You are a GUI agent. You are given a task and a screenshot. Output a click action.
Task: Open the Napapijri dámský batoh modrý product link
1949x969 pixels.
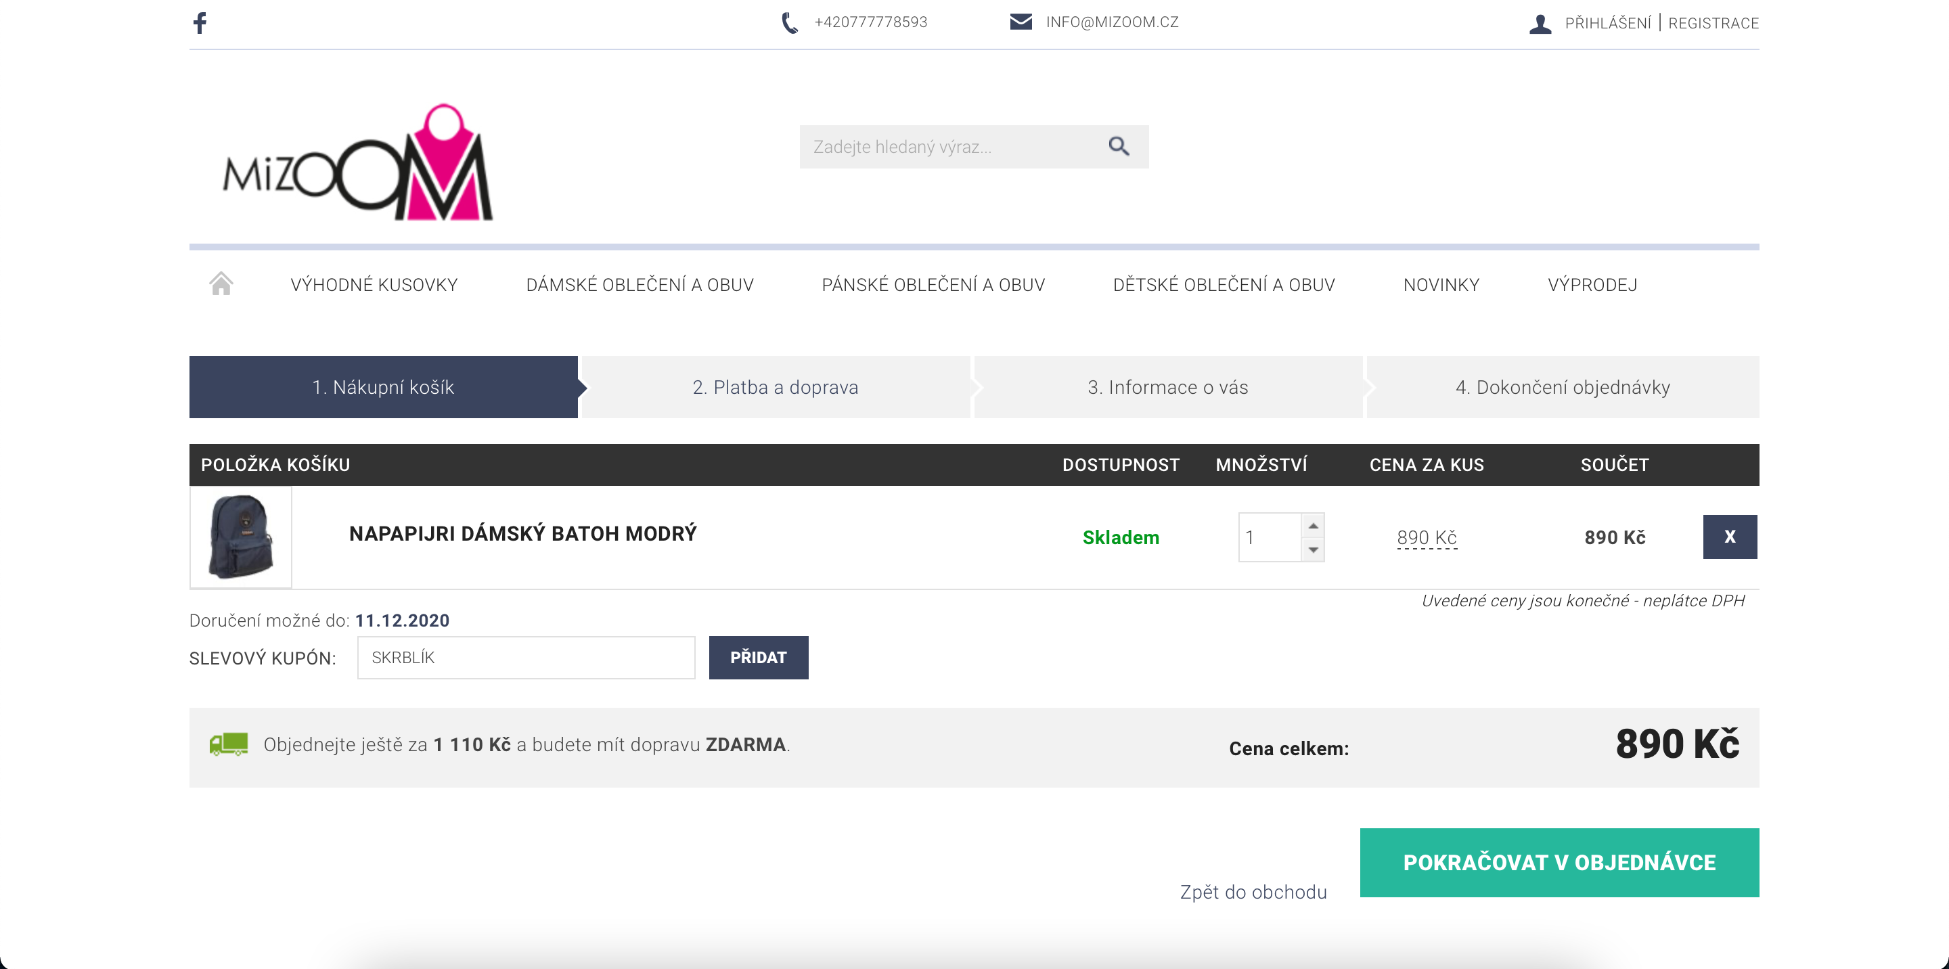tap(523, 534)
